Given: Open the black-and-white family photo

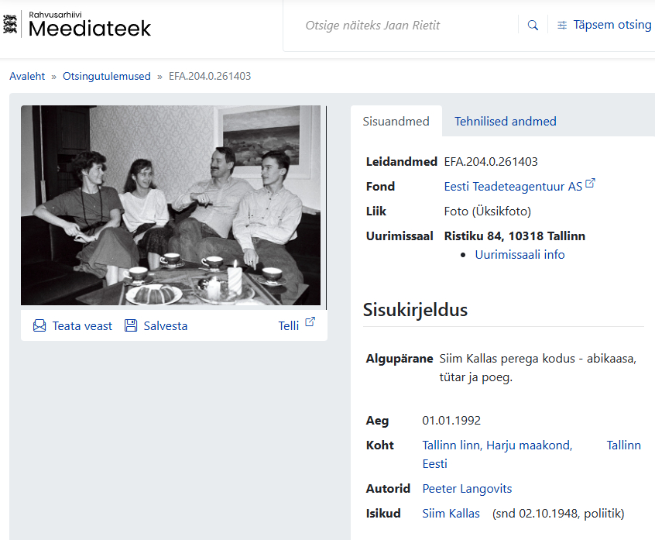Looking at the screenshot, I should (170, 205).
